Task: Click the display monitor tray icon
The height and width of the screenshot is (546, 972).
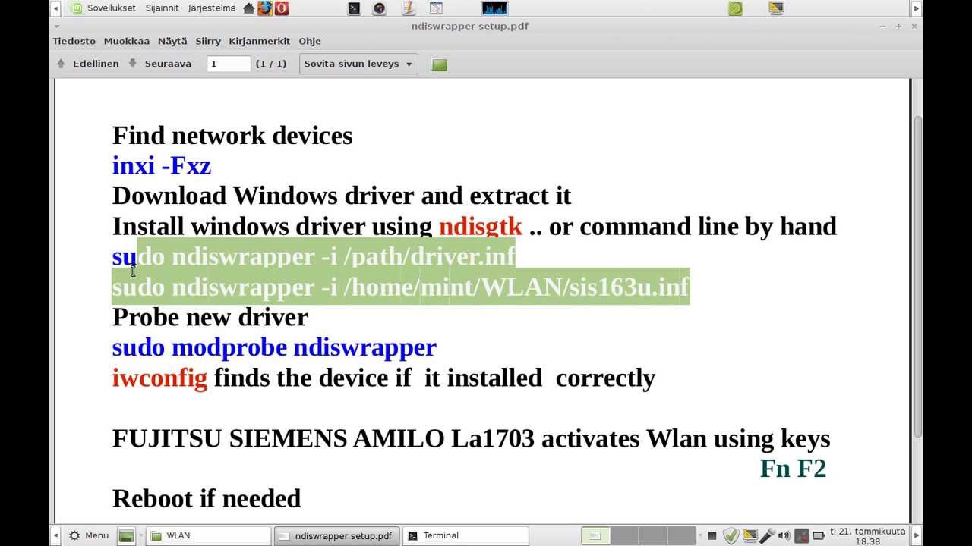Action: pos(750,536)
